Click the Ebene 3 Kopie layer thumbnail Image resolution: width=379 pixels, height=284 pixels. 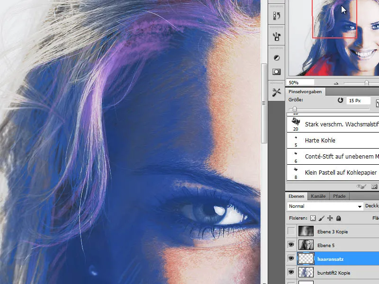tap(306, 231)
